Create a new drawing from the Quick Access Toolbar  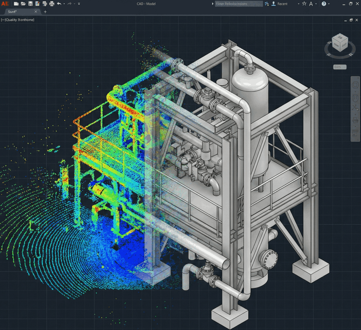click(16, 4)
